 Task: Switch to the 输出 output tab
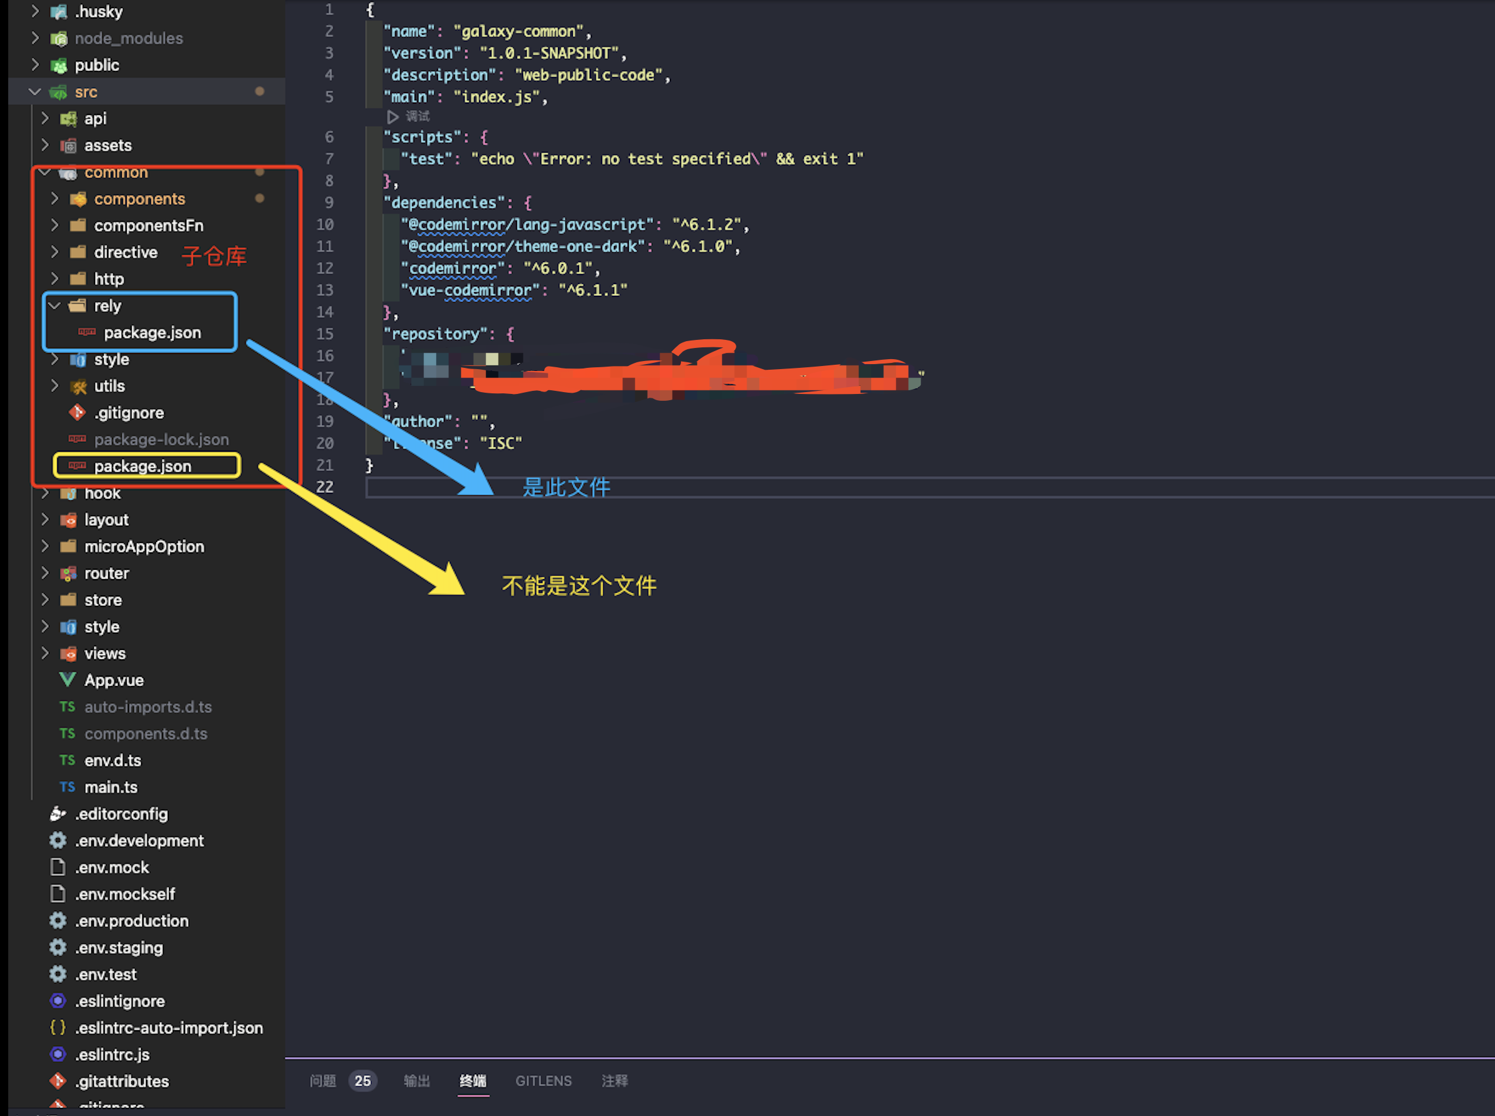pyautogui.click(x=416, y=1081)
